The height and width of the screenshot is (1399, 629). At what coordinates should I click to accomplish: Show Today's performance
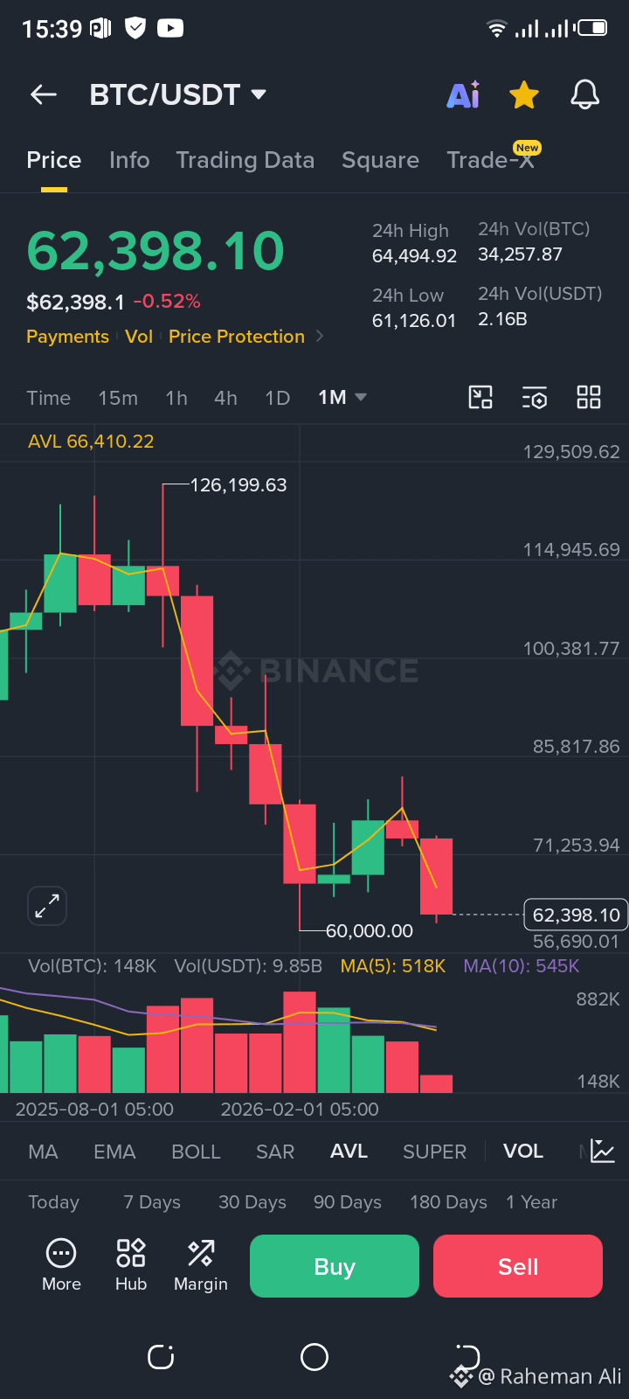tap(53, 1202)
